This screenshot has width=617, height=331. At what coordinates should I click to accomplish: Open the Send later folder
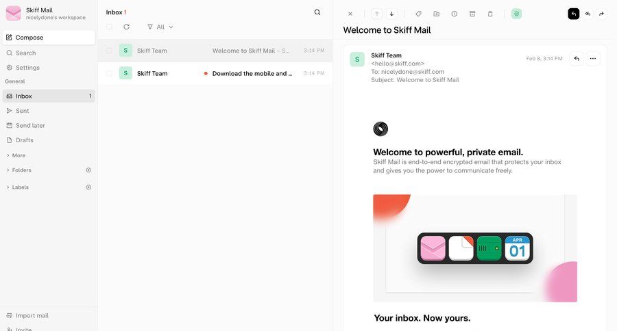pyautogui.click(x=49, y=125)
